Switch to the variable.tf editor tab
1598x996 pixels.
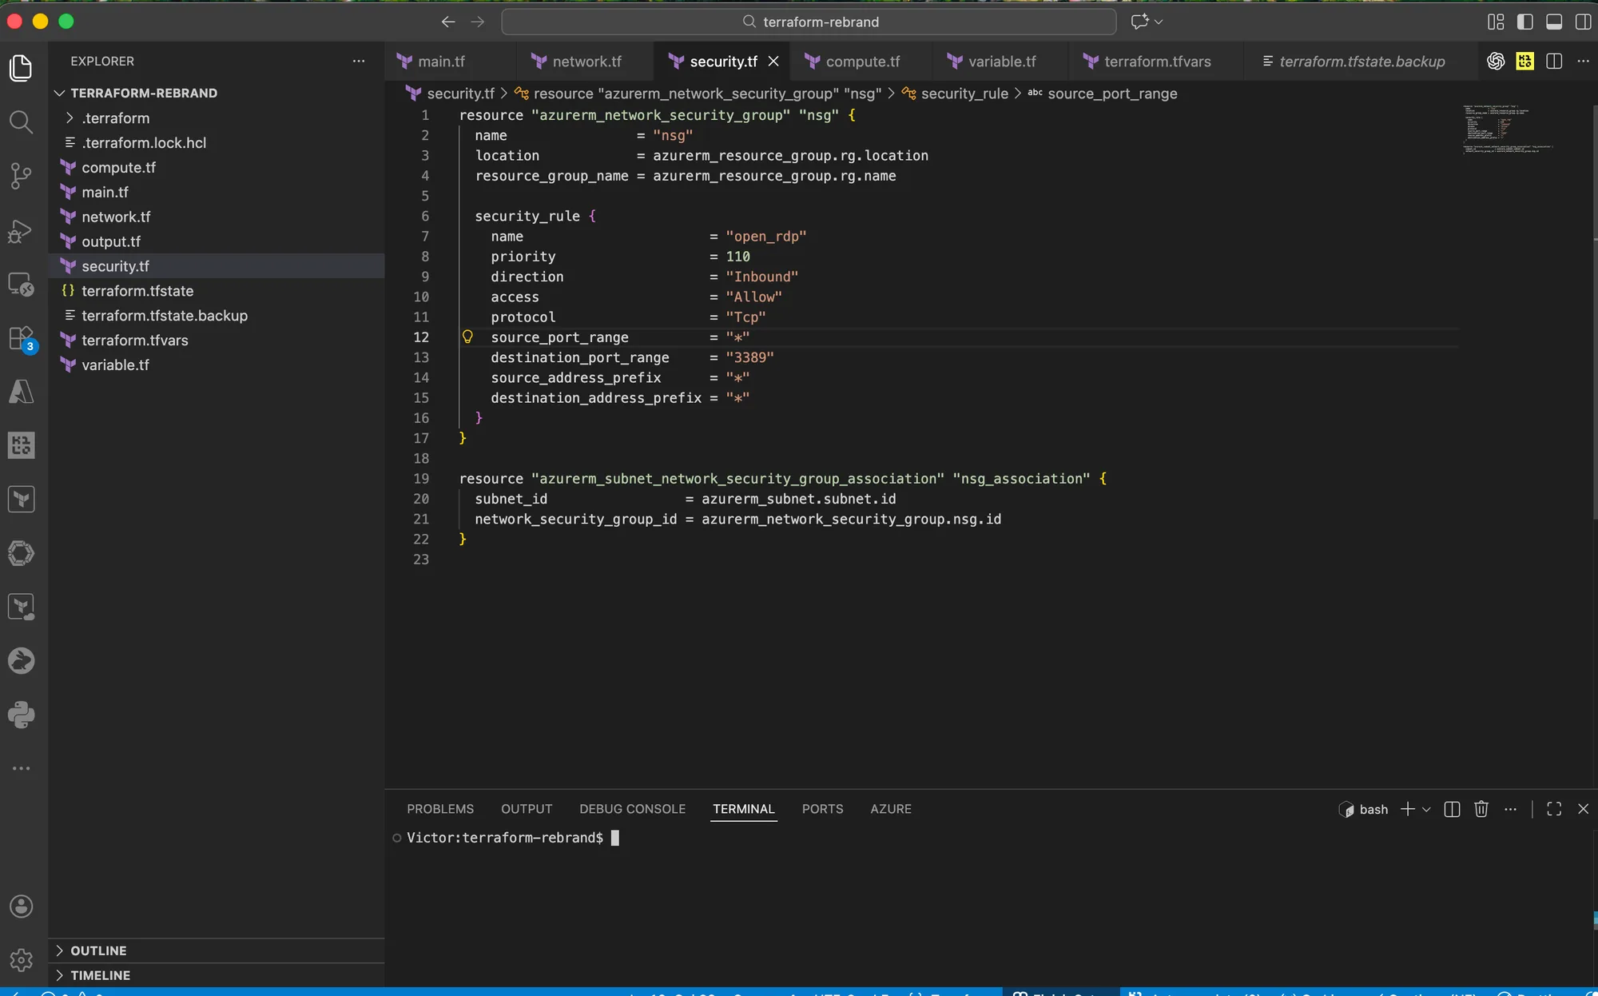[x=1001, y=62]
